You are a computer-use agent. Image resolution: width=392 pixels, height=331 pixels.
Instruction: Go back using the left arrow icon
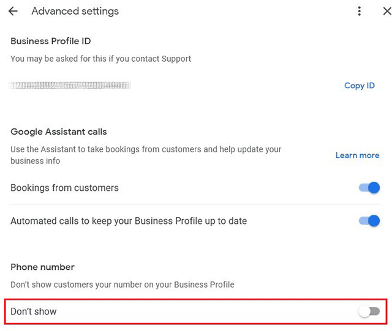13,11
